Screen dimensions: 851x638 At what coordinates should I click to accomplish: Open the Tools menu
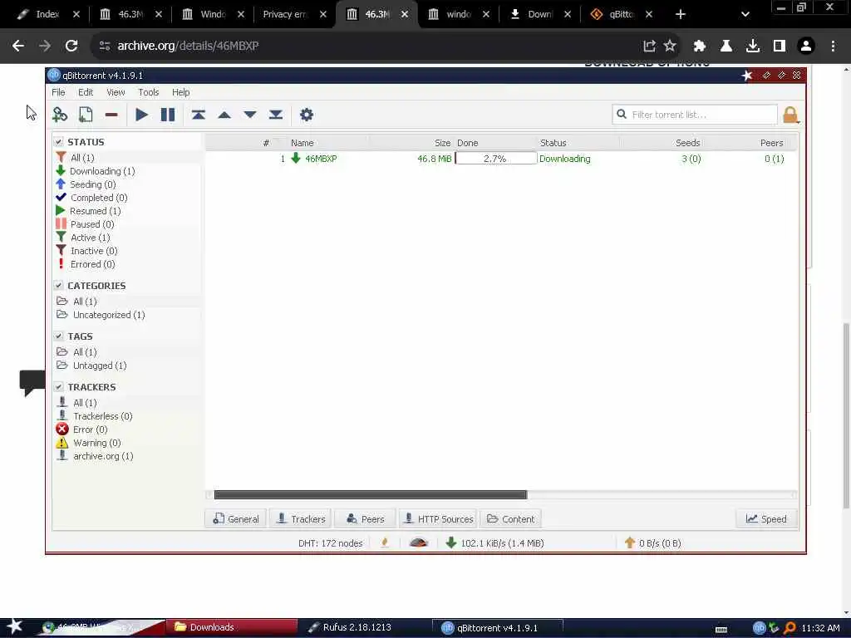click(x=148, y=92)
